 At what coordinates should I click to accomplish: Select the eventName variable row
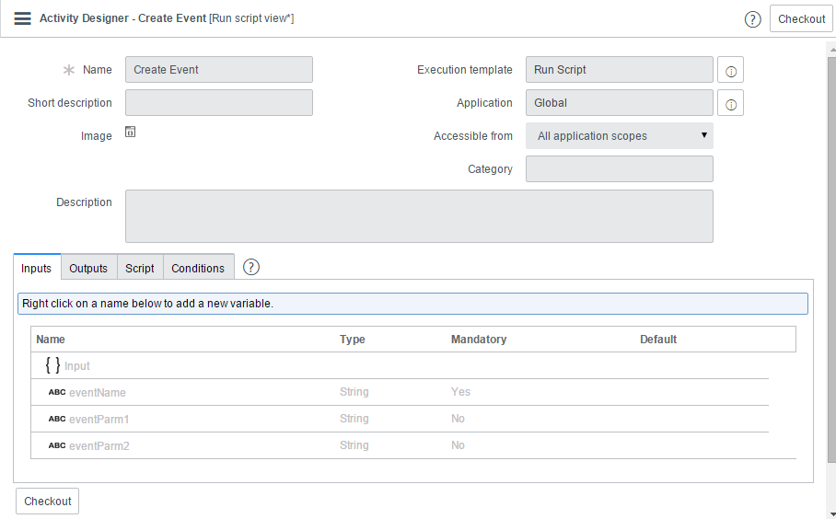click(400, 392)
